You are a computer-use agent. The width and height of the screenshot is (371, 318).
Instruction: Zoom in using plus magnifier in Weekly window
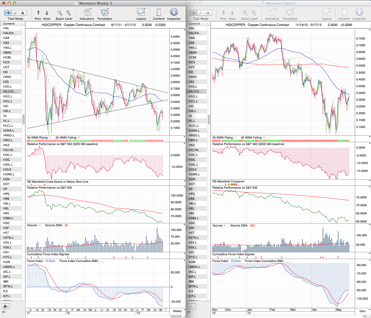tap(68, 13)
